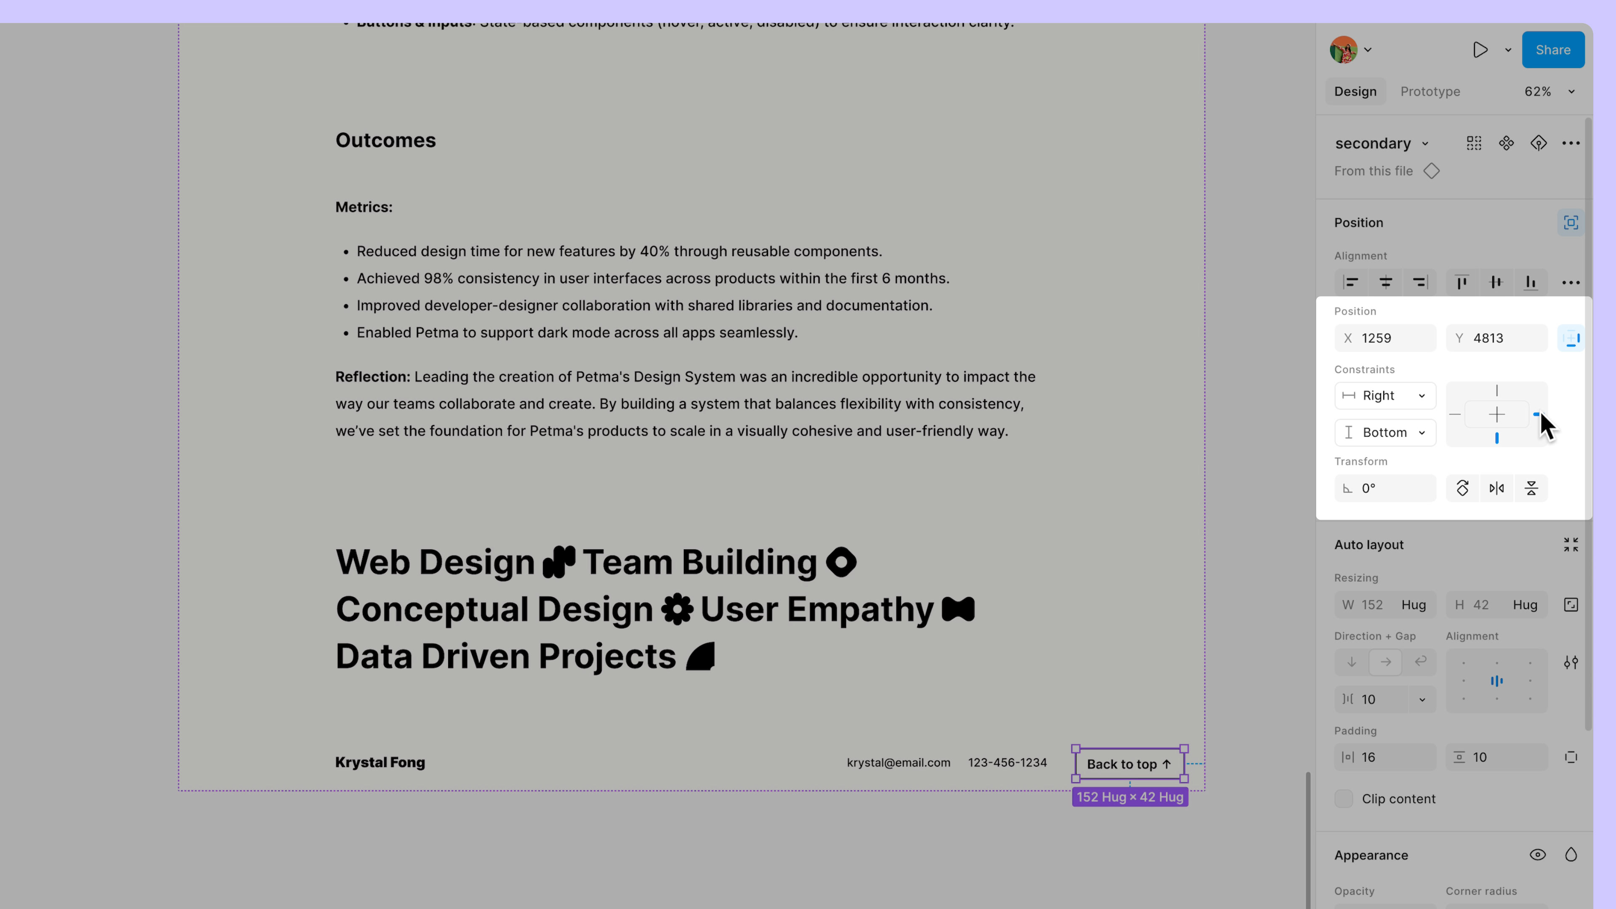
Task: Select the Back to top button on canvas
Action: [1129, 764]
